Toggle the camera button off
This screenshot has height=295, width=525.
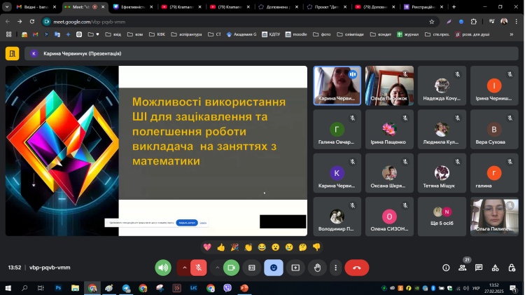coord(232,267)
